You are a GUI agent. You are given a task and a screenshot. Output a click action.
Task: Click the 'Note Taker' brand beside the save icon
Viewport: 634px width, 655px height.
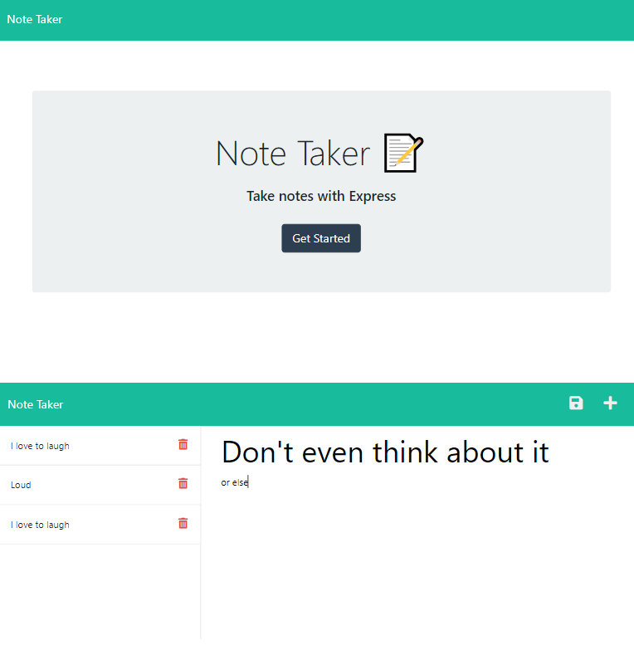[x=36, y=404]
